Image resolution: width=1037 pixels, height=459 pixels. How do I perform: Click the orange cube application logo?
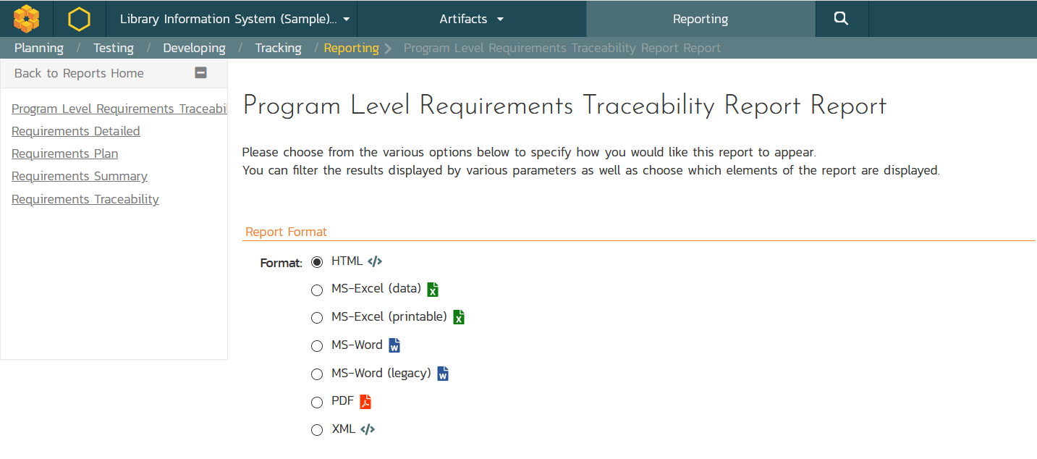click(26, 19)
